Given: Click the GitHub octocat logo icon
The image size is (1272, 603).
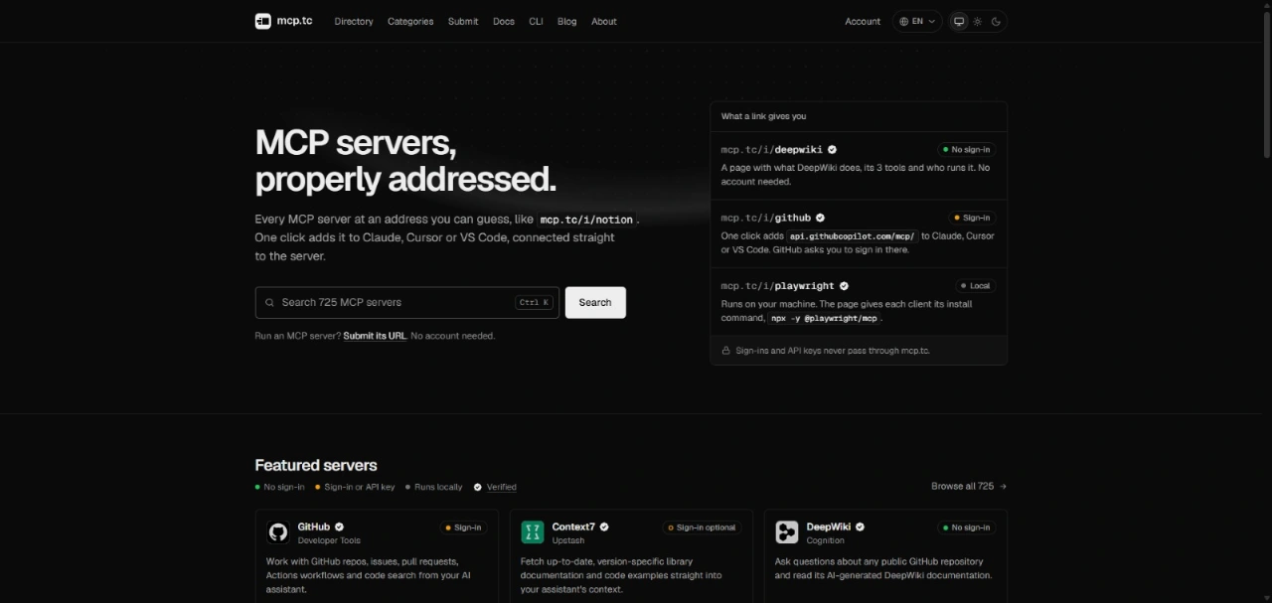Looking at the screenshot, I should pyautogui.click(x=278, y=532).
